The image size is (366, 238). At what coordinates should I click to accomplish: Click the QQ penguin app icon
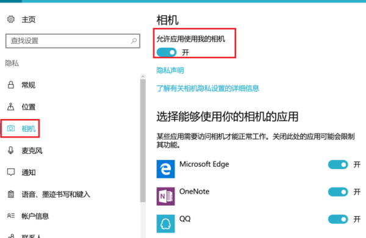point(165,223)
